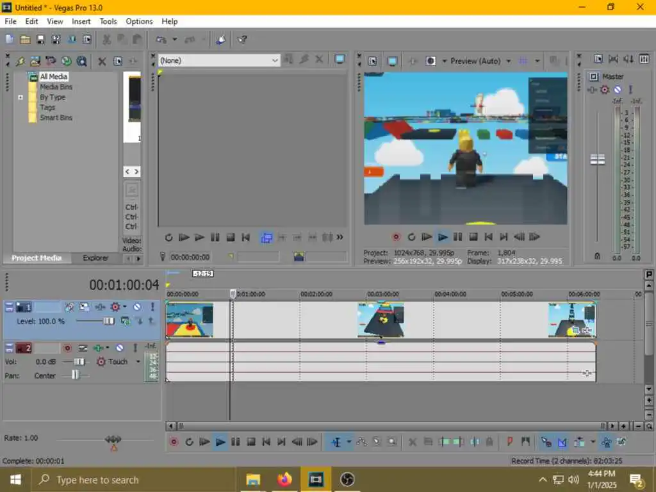The image size is (656, 492).
Task: Open overlays grid dropdown in Video Preview
Action: (x=537, y=61)
